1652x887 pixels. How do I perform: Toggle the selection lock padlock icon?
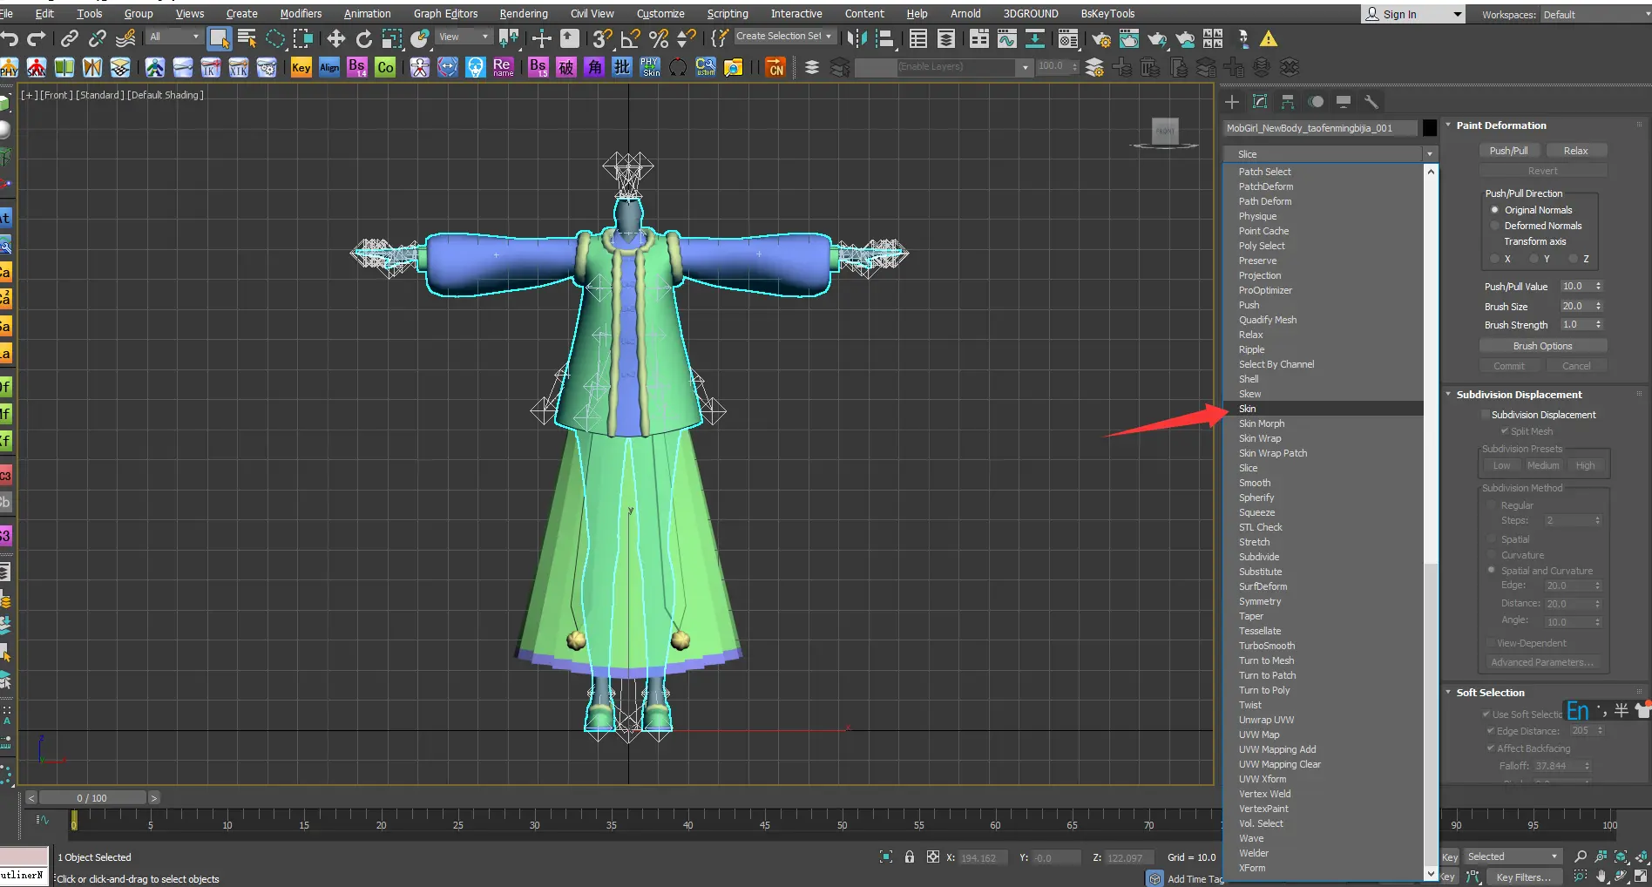910,857
